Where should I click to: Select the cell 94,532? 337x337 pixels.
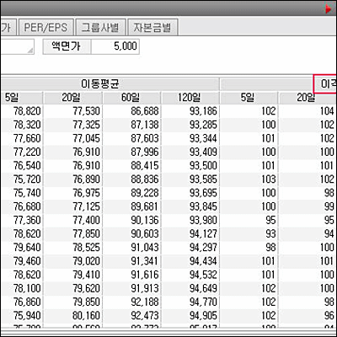[x=190, y=275]
